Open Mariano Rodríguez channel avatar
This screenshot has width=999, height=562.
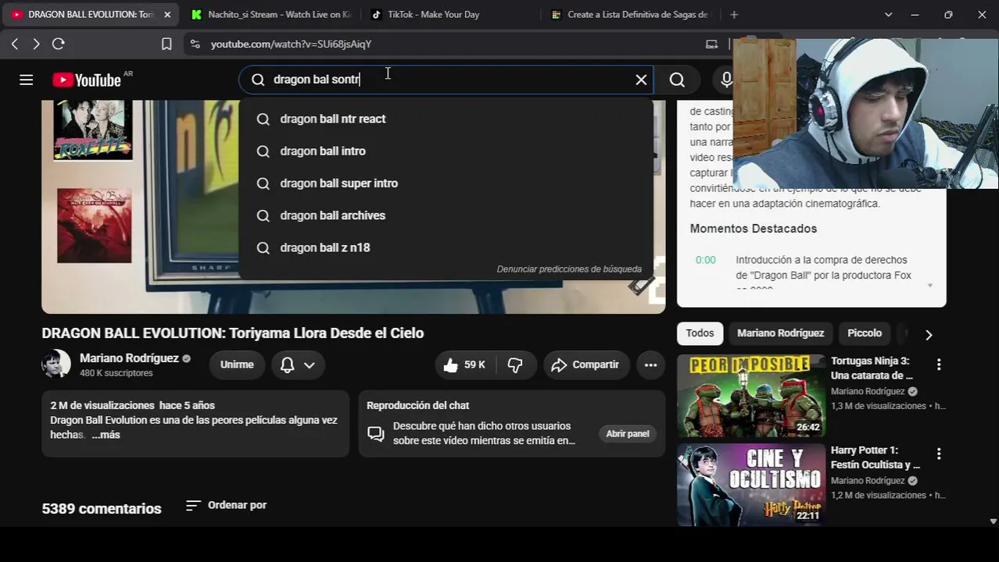point(56,365)
